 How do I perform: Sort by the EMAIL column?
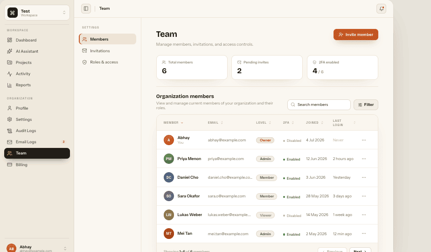(215, 123)
